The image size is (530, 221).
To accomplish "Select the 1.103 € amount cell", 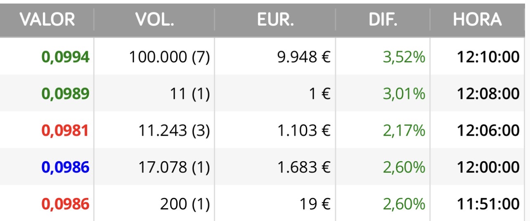I will coord(304,131).
